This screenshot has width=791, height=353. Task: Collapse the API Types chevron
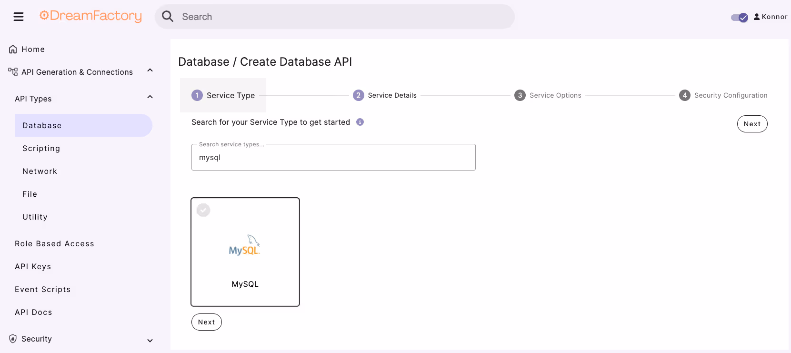click(150, 97)
